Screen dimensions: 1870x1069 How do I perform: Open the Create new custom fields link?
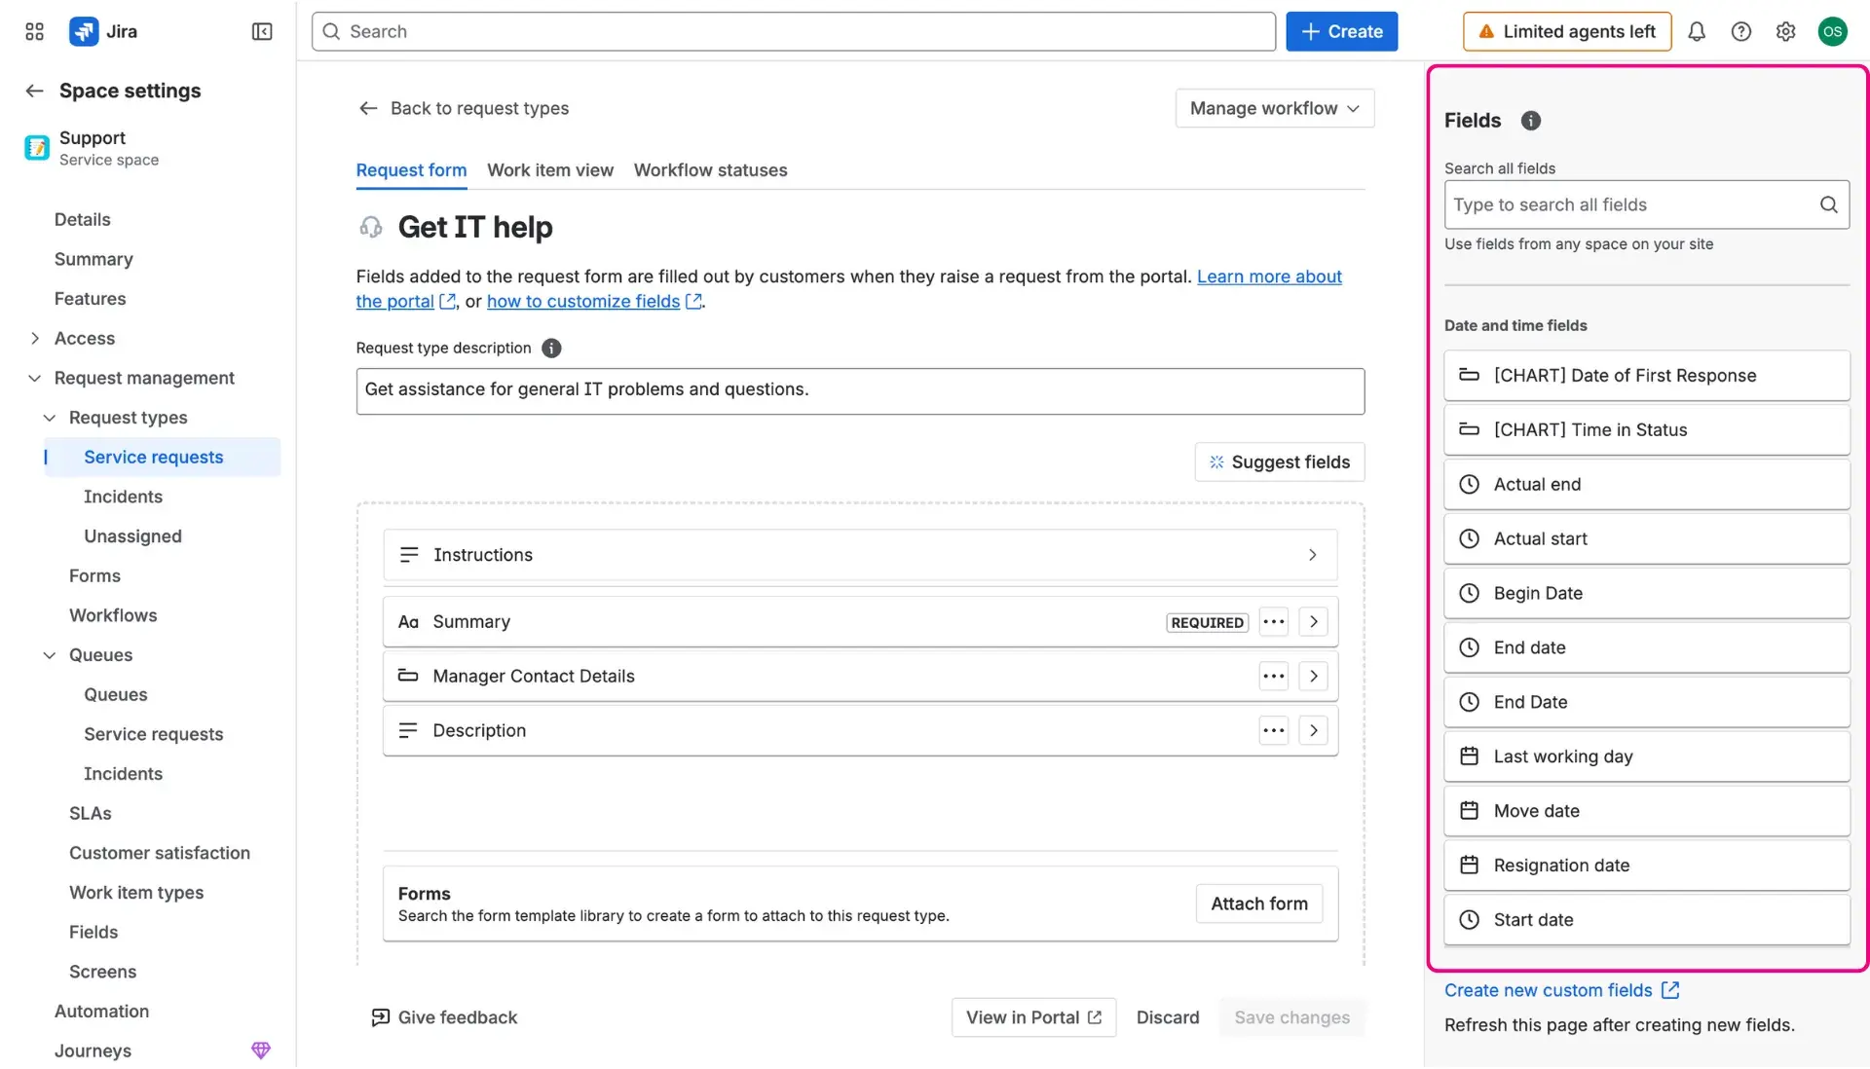(1547, 990)
